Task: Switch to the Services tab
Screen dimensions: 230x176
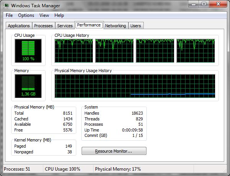Action: (x=65, y=26)
